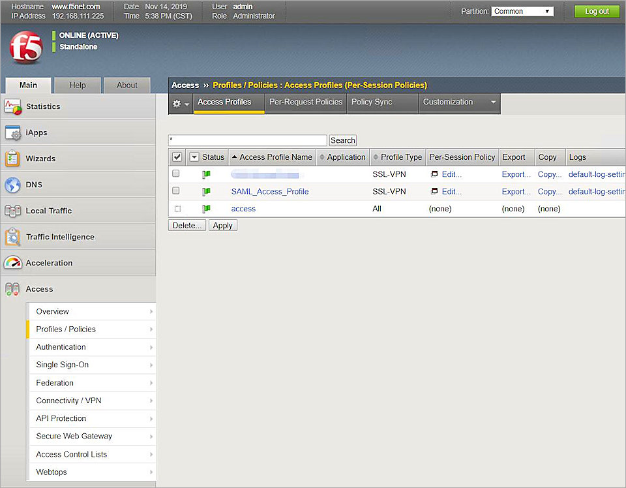Click the DNS globe icon
This screenshot has width=626, height=488.
[14, 185]
